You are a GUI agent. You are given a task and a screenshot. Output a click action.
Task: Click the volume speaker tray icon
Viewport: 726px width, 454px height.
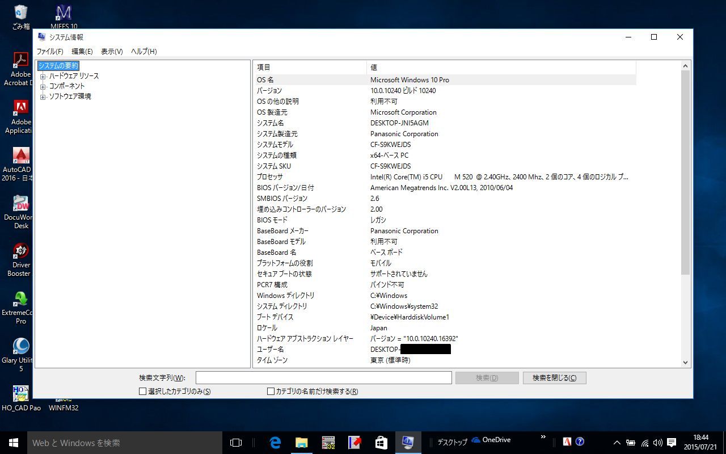pyautogui.click(x=658, y=442)
